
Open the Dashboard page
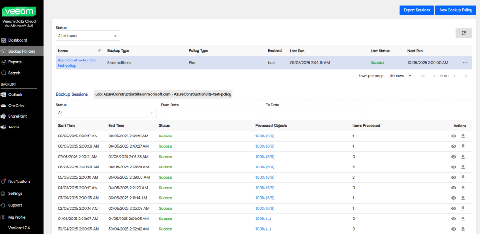tap(18, 40)
